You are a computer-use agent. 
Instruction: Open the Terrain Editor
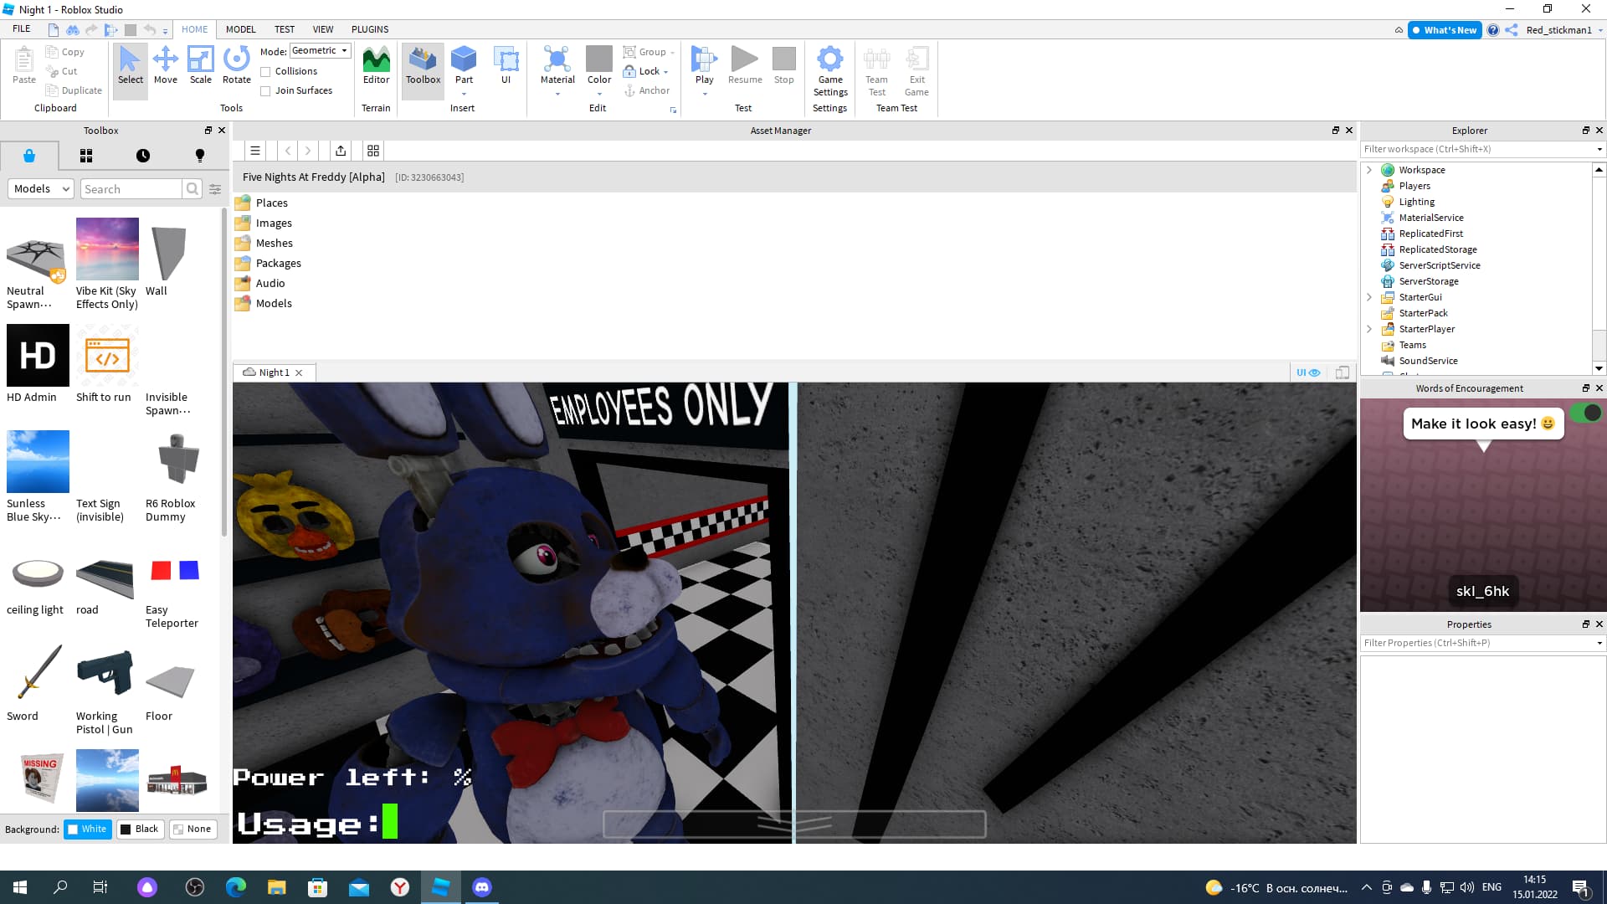click(376, 65)
